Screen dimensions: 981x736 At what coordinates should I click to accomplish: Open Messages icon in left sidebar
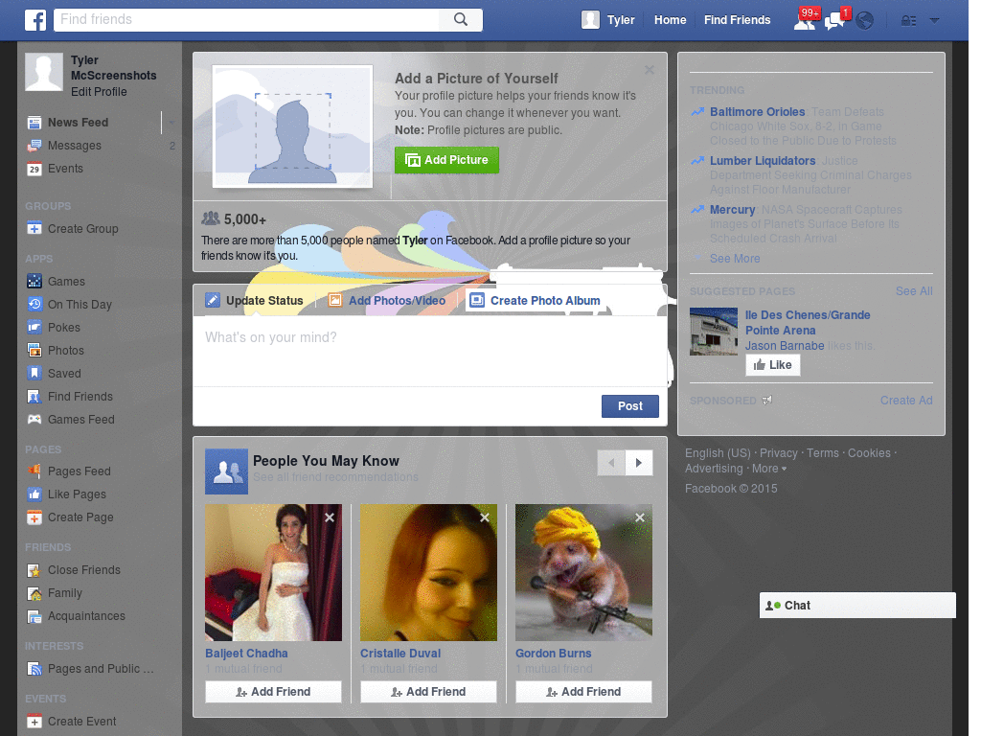34,146
